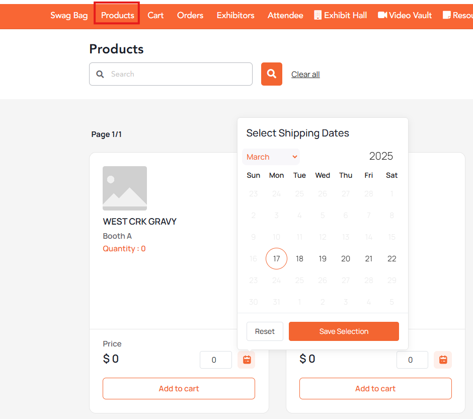Select March 22 shipping date

tap(391, 258)
